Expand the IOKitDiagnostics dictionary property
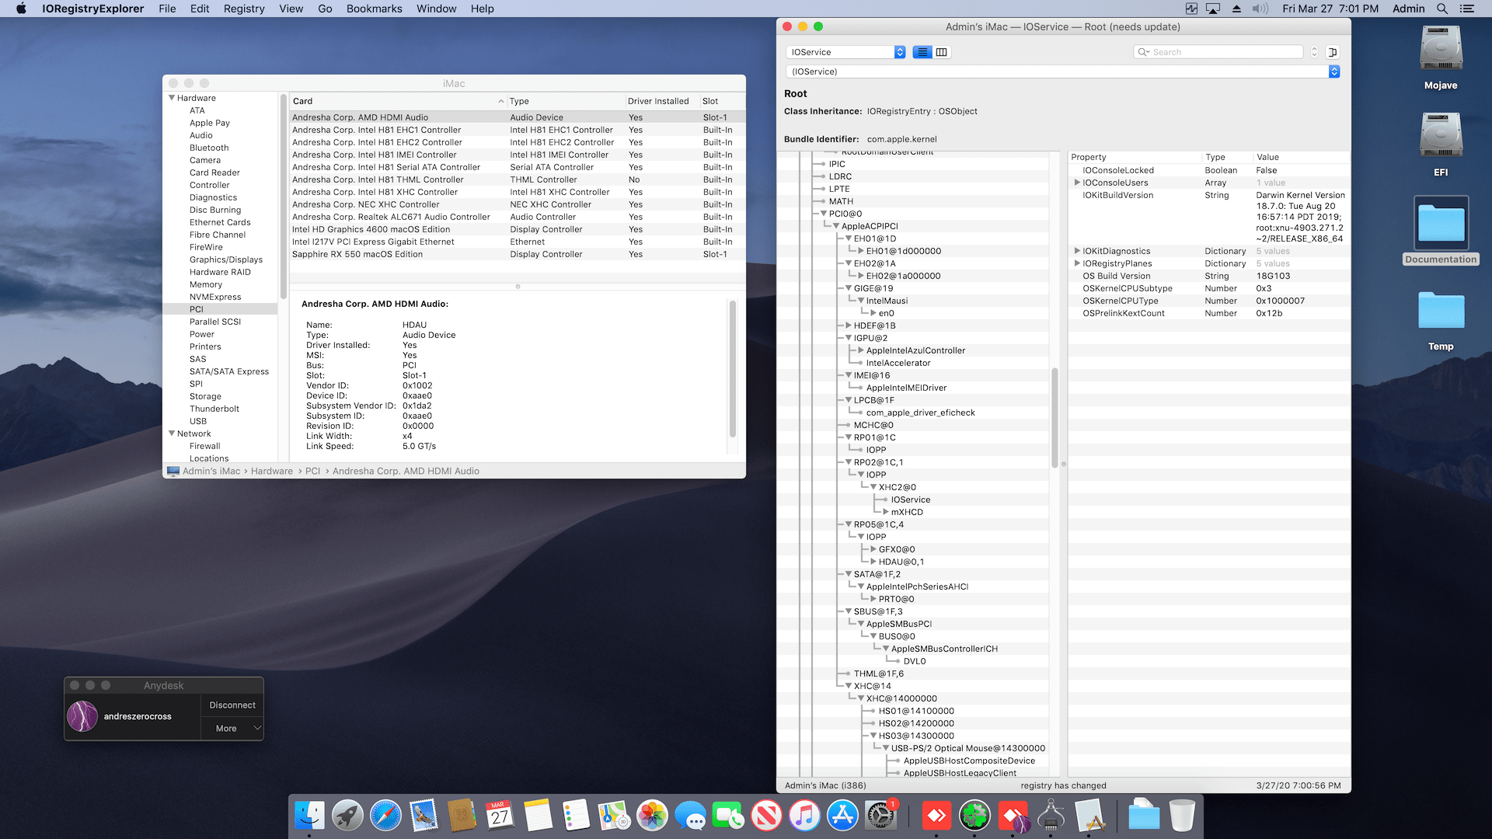Image resolution: width=1492 pixels, height=839 pixels. click(1077, 251)
